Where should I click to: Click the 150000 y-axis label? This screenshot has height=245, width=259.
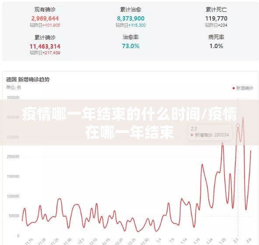click(x=13, y=176)
